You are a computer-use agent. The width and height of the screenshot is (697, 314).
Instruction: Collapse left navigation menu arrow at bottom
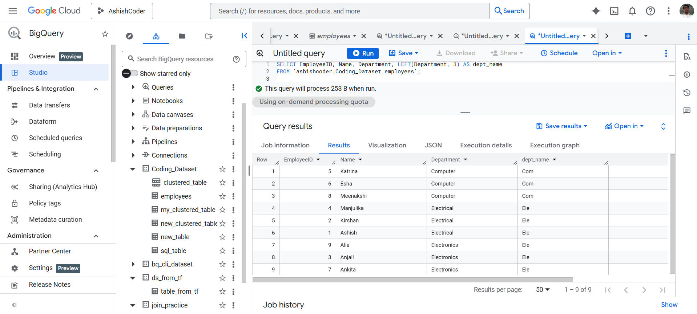tap(15, 305)
